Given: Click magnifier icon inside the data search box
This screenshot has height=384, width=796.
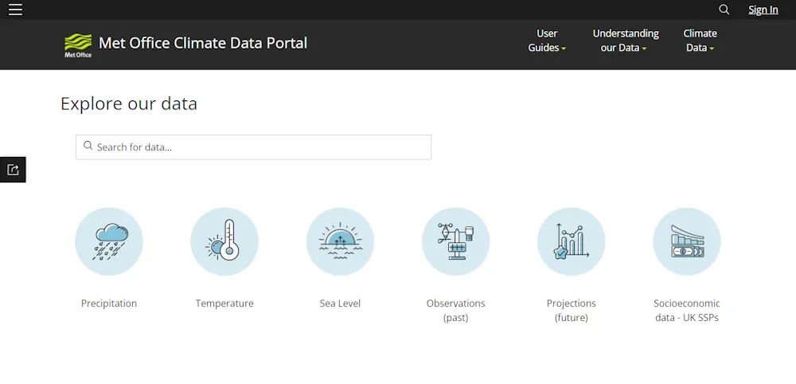Looking at the screenshot, I should click(x=88, y=147).
